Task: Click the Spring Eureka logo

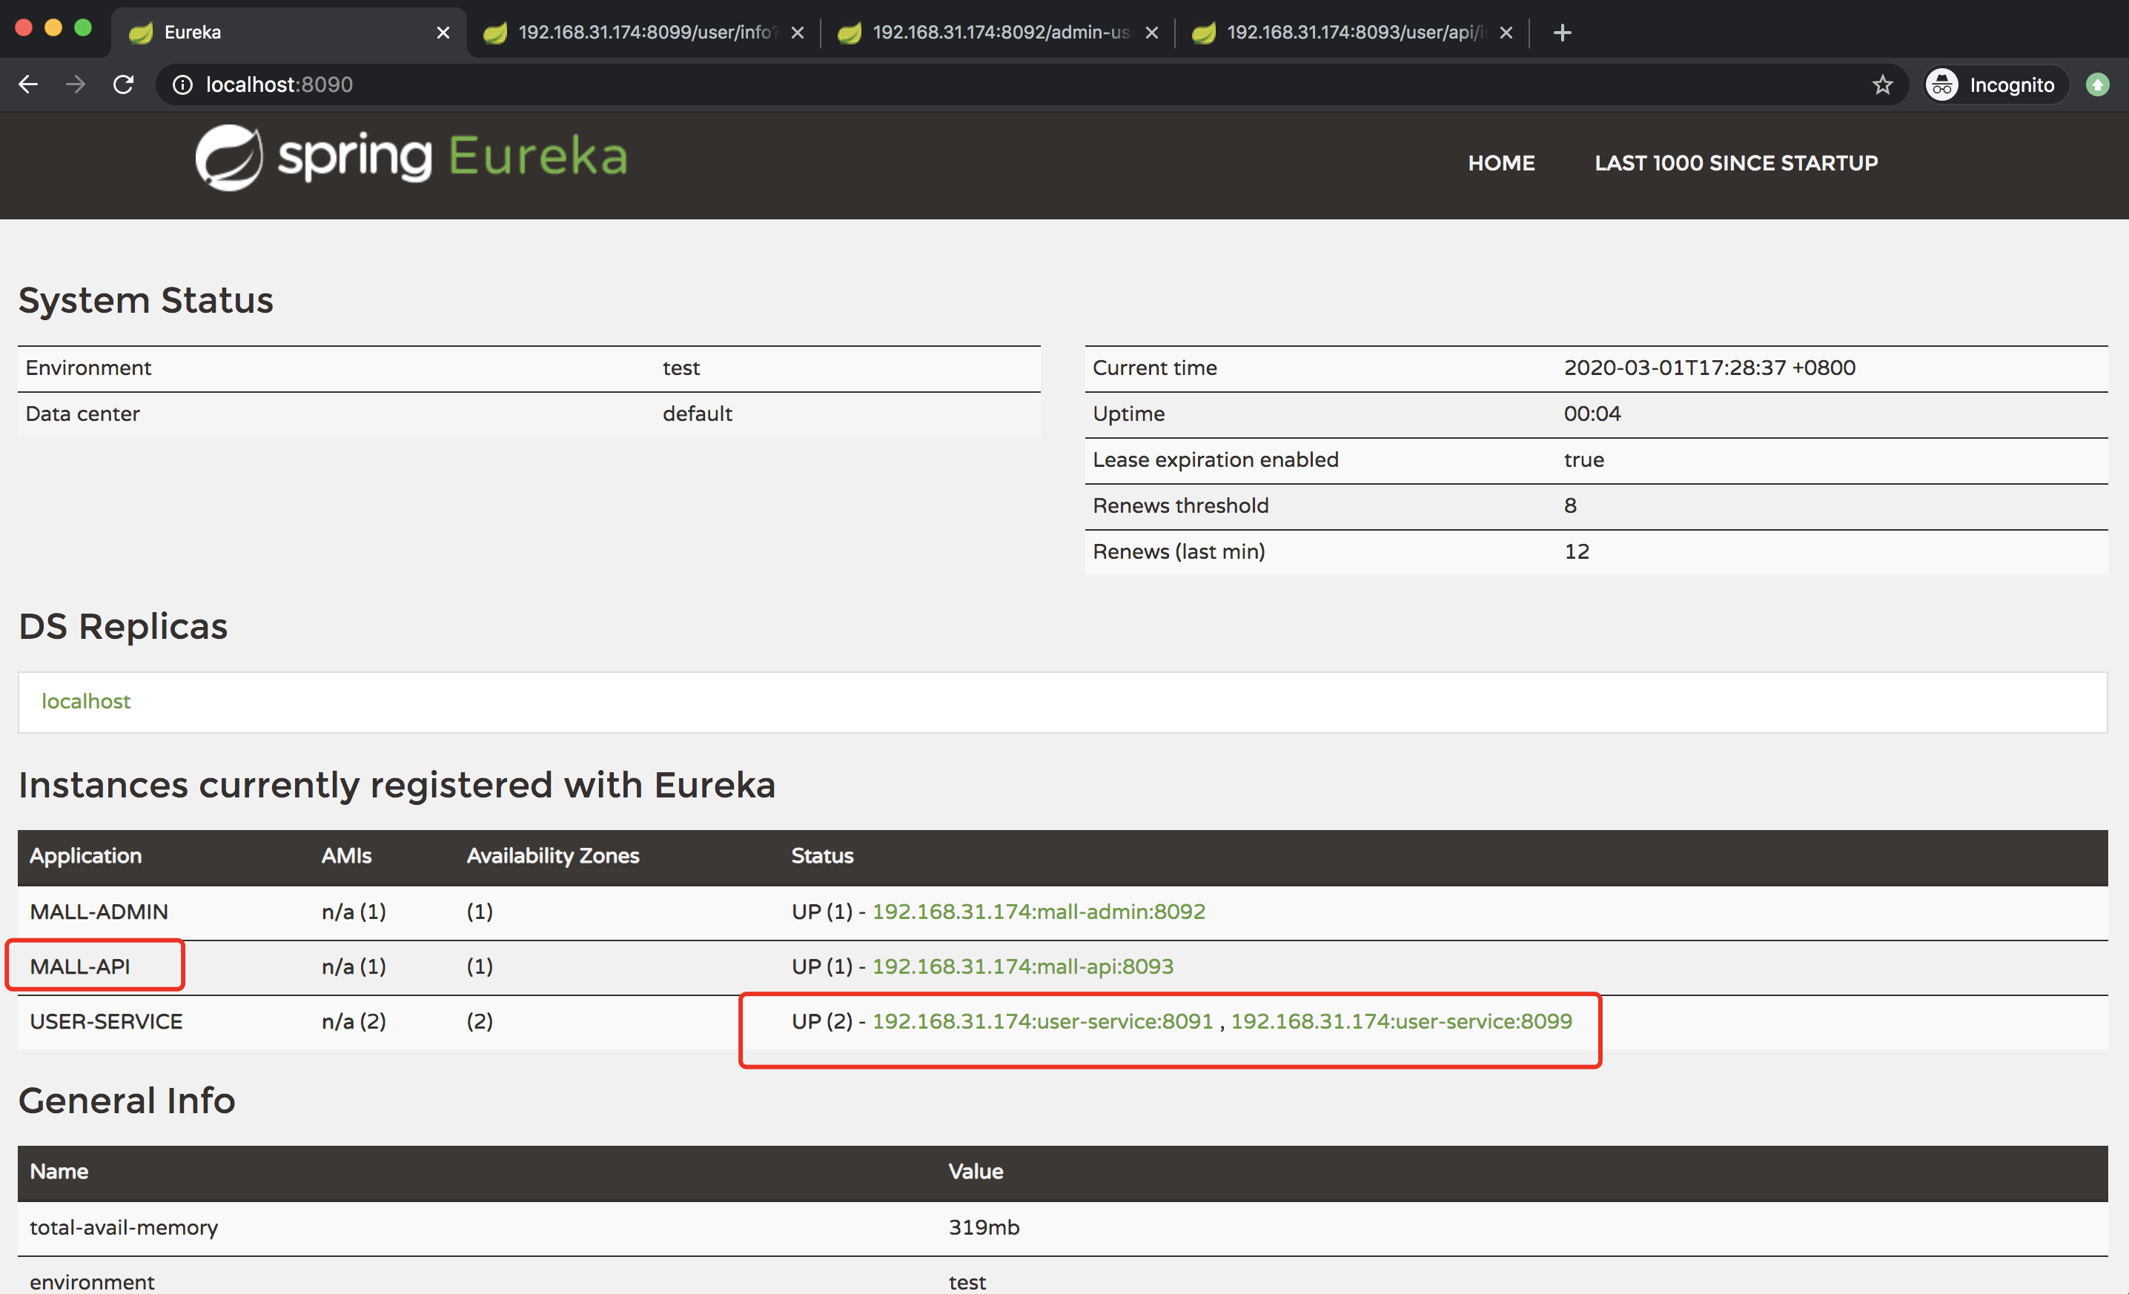Action: [409, 157]
